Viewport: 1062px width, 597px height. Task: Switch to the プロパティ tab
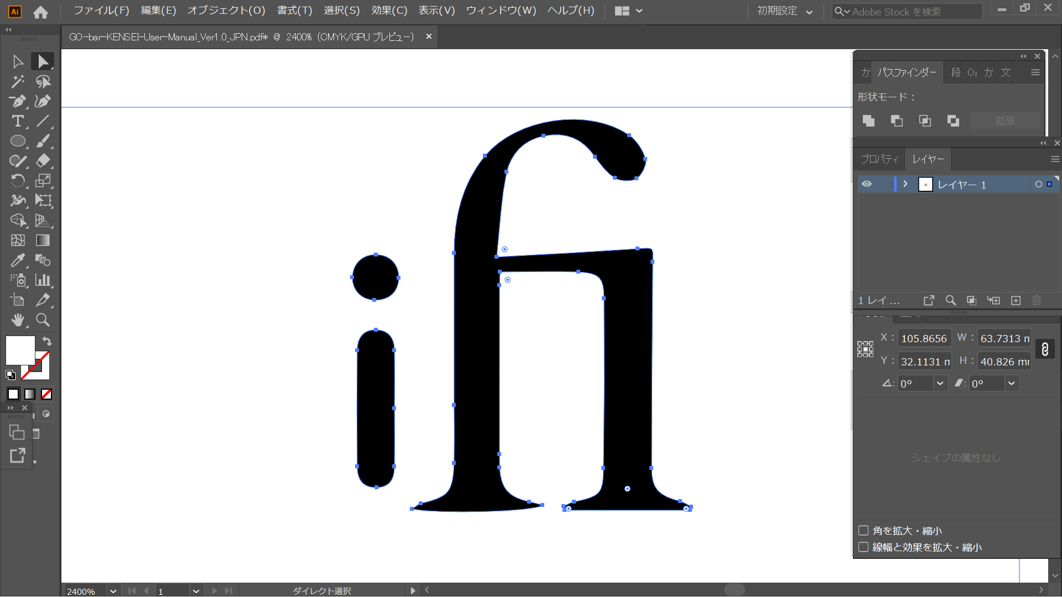[879, 159]
